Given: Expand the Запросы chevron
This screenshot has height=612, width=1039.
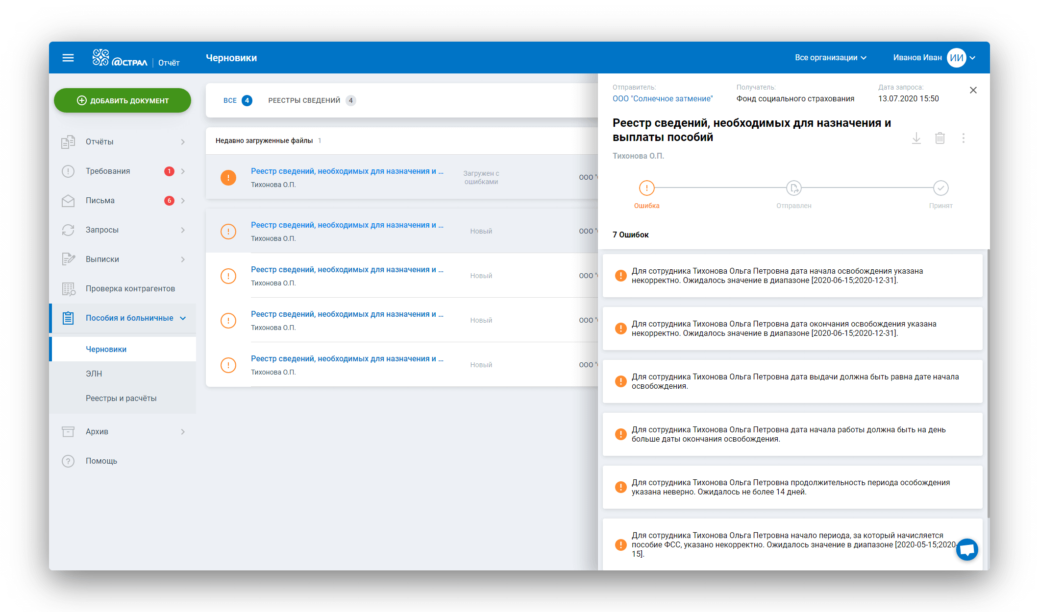Looking at the screenshot, I should coord(183,230).
